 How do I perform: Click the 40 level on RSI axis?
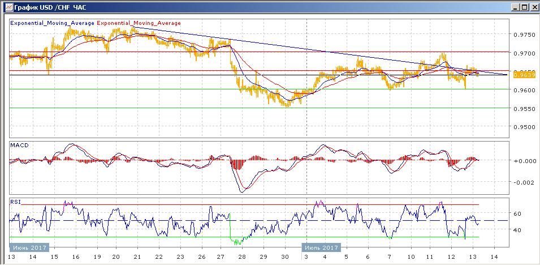tap(519, 230)
